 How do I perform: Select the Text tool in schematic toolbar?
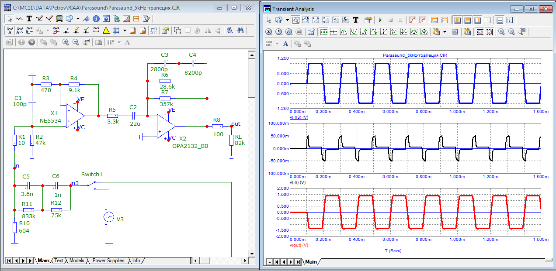29,19
